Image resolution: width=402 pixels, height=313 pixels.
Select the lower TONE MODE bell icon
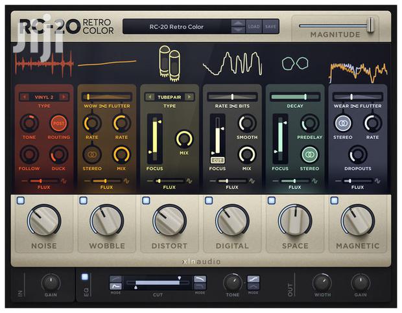tap(254, 286)
